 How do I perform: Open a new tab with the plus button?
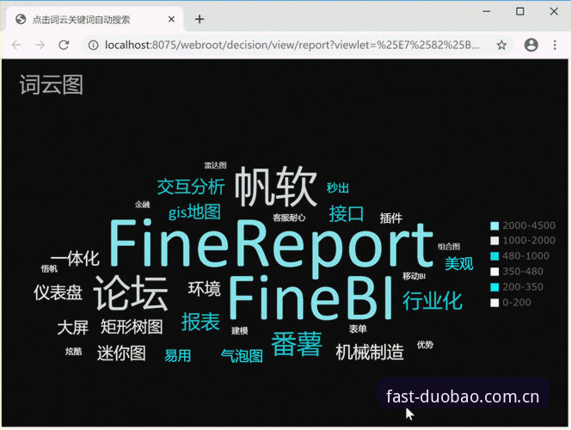pos(200,19)
